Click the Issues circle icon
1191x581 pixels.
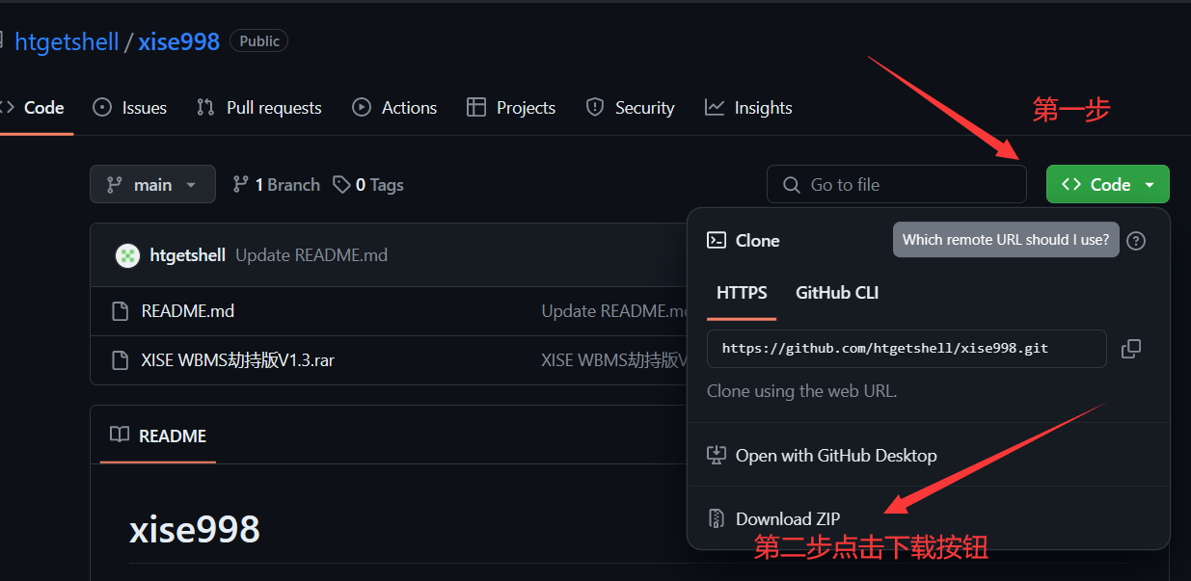102,108
